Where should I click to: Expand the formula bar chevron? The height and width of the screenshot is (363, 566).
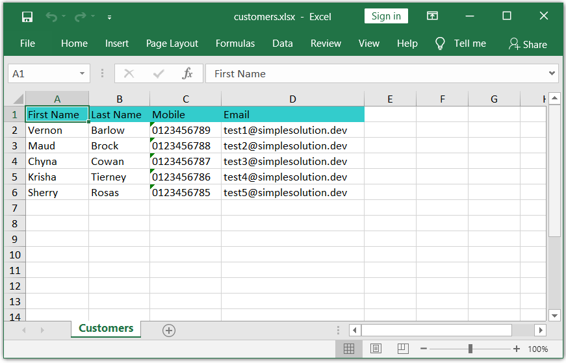pos(552,73)
